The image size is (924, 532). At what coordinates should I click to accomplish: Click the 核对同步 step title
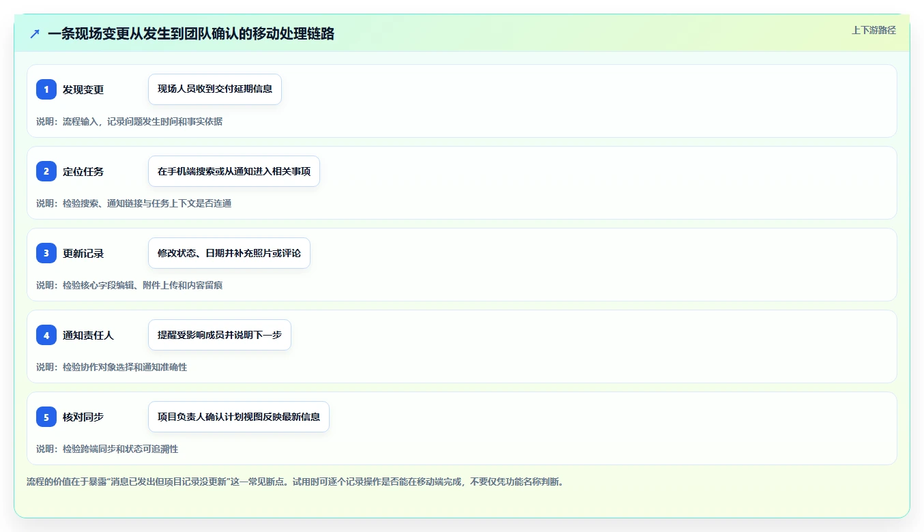click(83, 417)
